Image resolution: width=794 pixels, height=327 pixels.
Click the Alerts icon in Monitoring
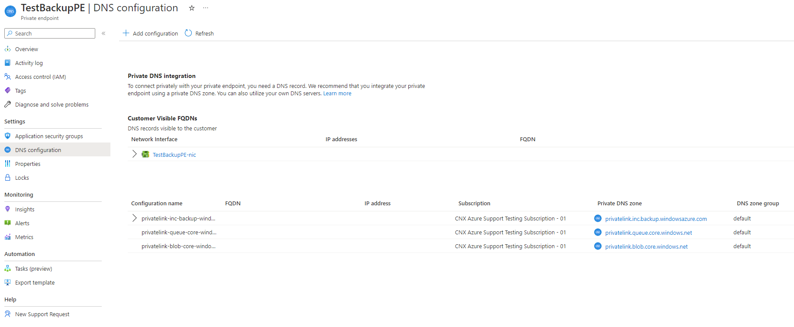pyautogui.click(x=8, y=223)
